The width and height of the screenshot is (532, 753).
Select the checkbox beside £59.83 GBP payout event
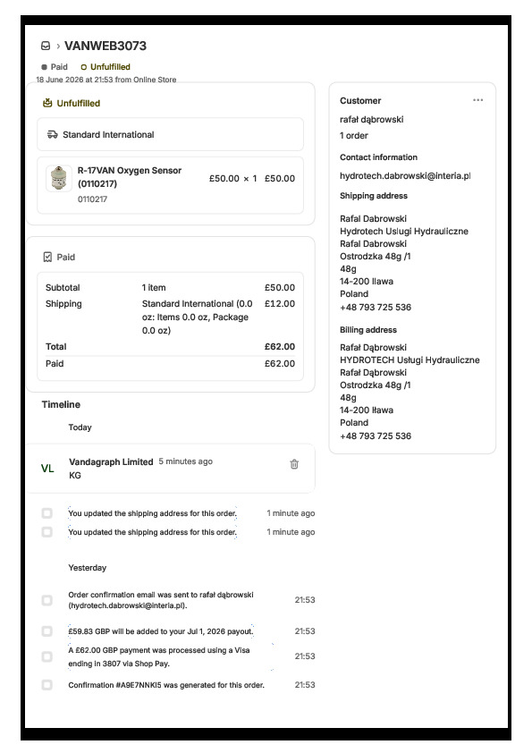click(47, 631)
